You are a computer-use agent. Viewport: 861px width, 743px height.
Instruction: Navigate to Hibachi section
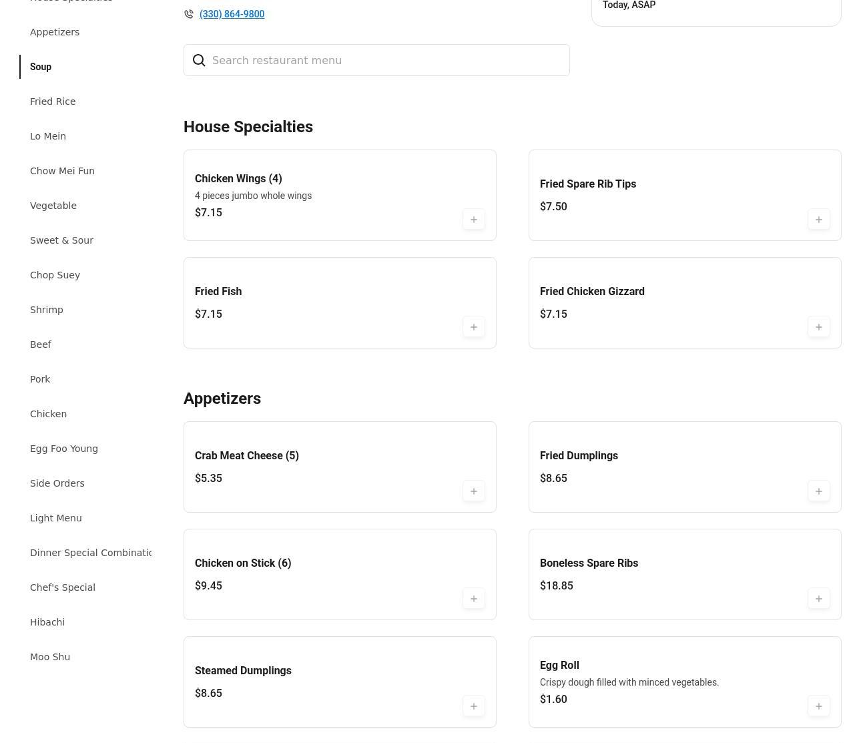[47, 622]
